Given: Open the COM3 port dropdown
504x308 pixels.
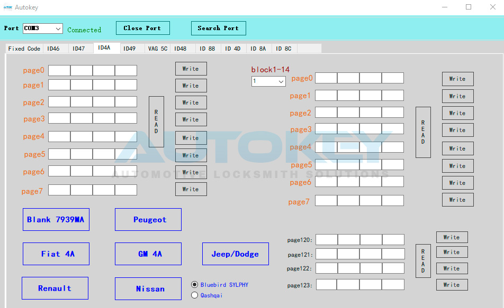Looking at the screenshot, I should [43, 29].
